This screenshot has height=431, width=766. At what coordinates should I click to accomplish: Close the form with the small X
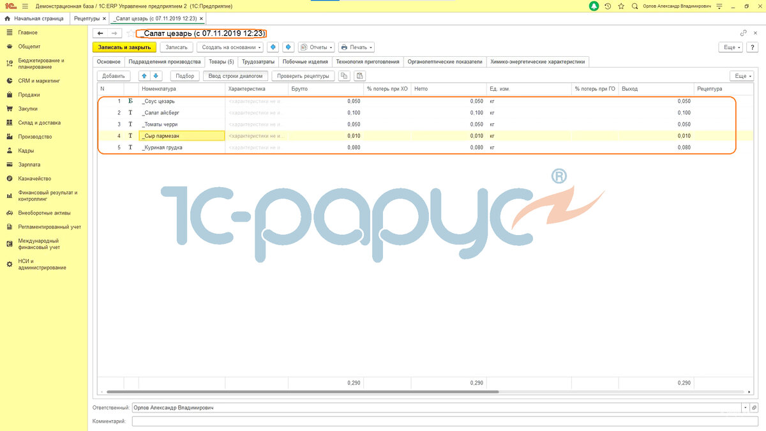(756, 33)
